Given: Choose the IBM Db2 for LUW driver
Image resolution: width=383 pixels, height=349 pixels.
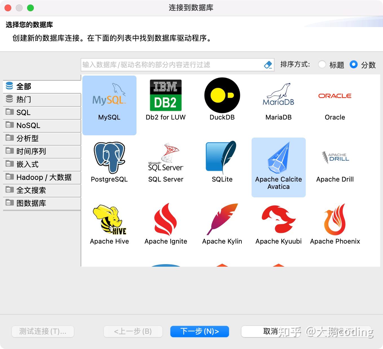Looking at the screenshot, I should 166,95.
